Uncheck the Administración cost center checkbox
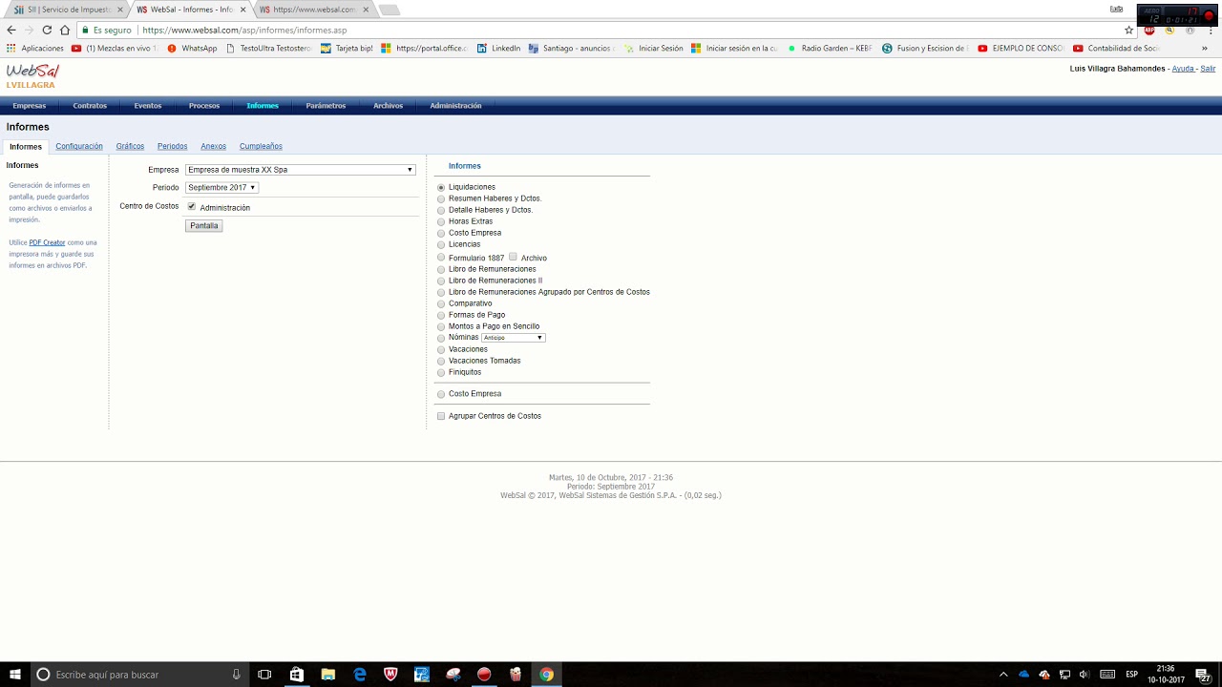Image resolution: width=1222 pixels, height=687 pixels. click(x=192, y=206)
